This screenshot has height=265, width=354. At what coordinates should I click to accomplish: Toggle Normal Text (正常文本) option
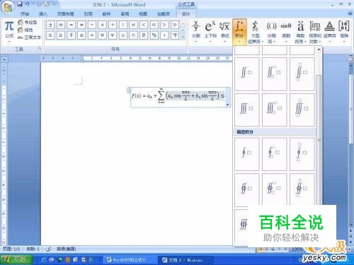(x=29, y=37)
